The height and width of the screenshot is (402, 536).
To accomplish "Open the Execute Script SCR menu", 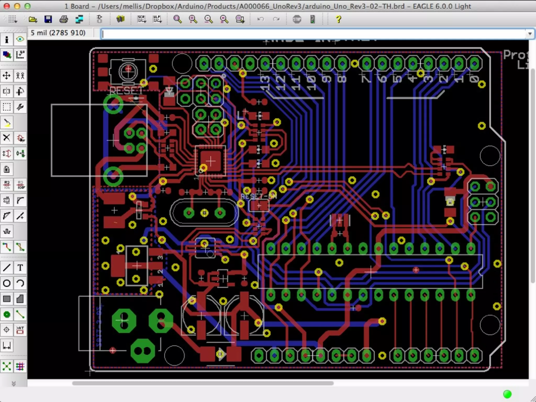I will (x=141, y=19).
